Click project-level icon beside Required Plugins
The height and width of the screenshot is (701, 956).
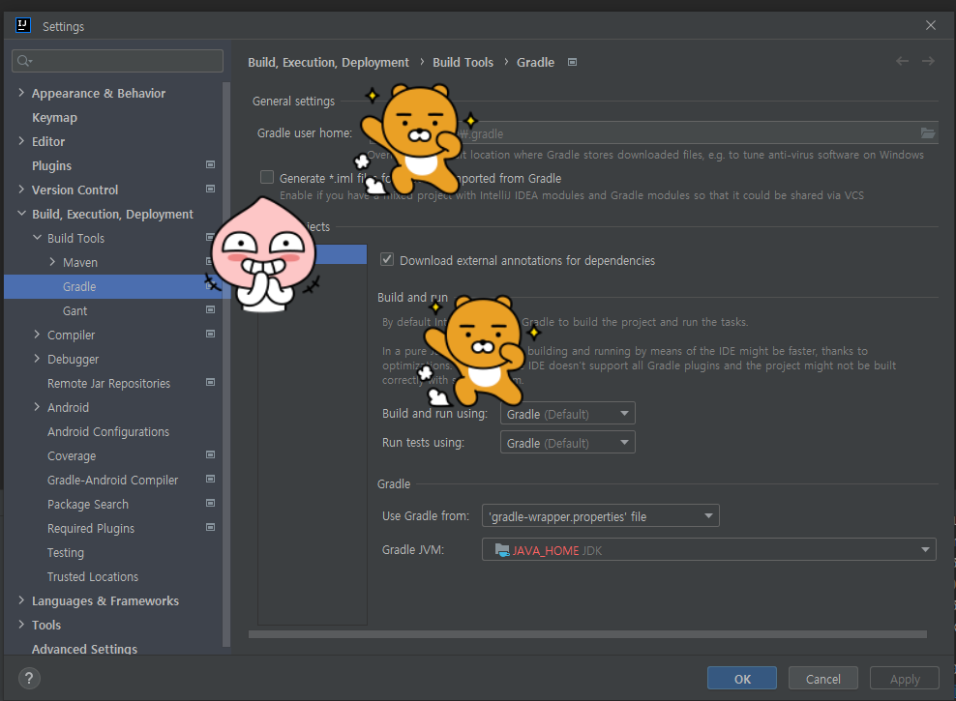[x=210, y=527]
